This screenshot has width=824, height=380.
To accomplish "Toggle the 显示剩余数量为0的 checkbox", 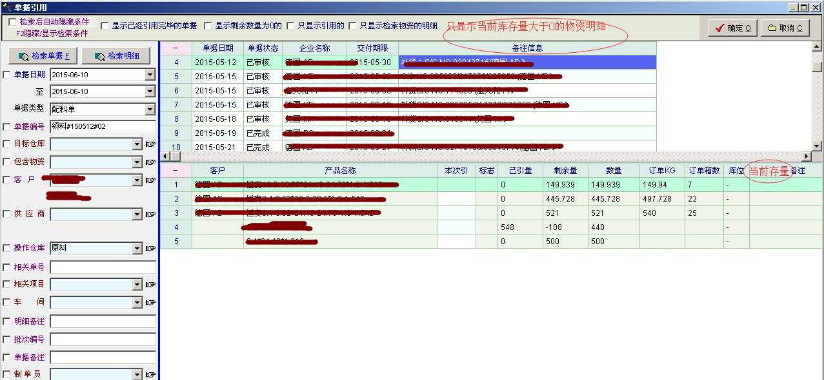I will point(208,26).
